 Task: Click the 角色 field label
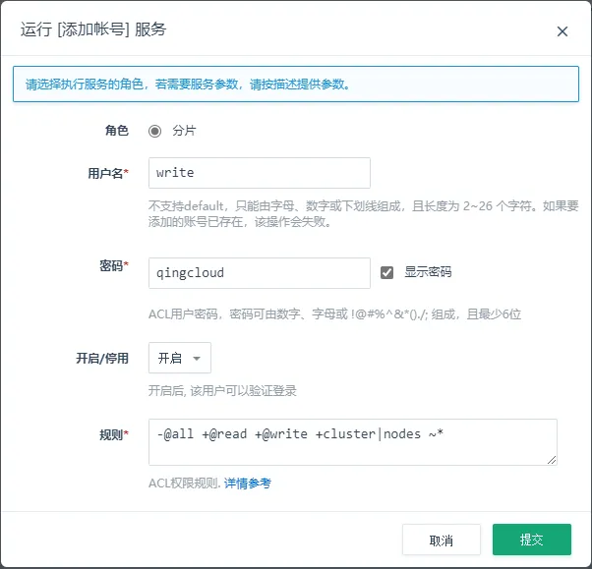[117, 131]
